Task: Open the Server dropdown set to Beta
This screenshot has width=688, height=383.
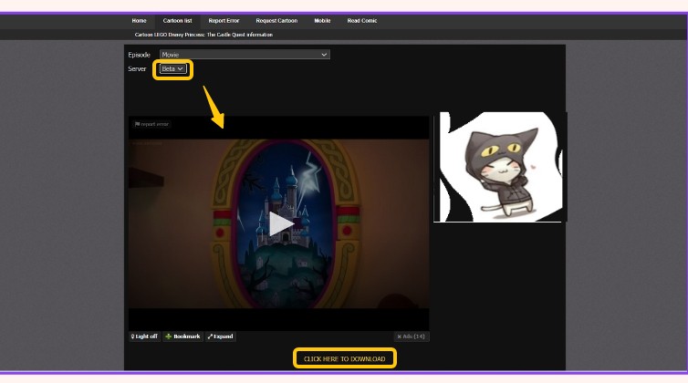Action: [x=172, y=69]
